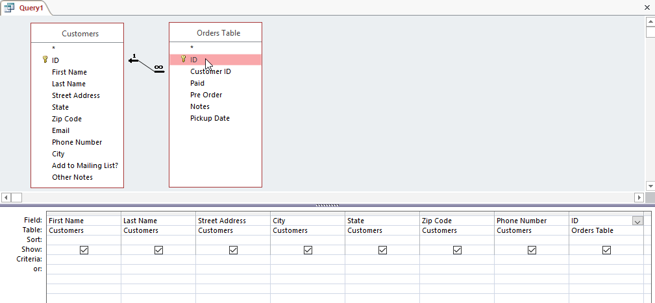
Task: Click Table cell under First Name column
Action: (84, 230)
